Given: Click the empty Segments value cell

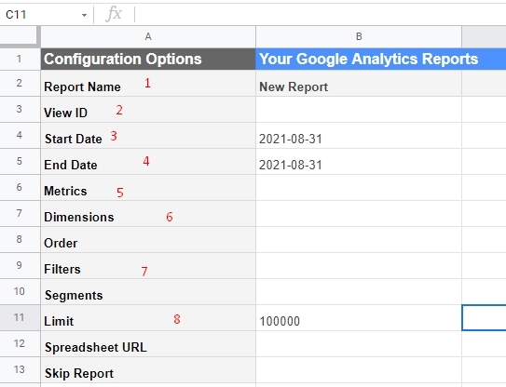Looking at the screenshot, I should 359,291.
